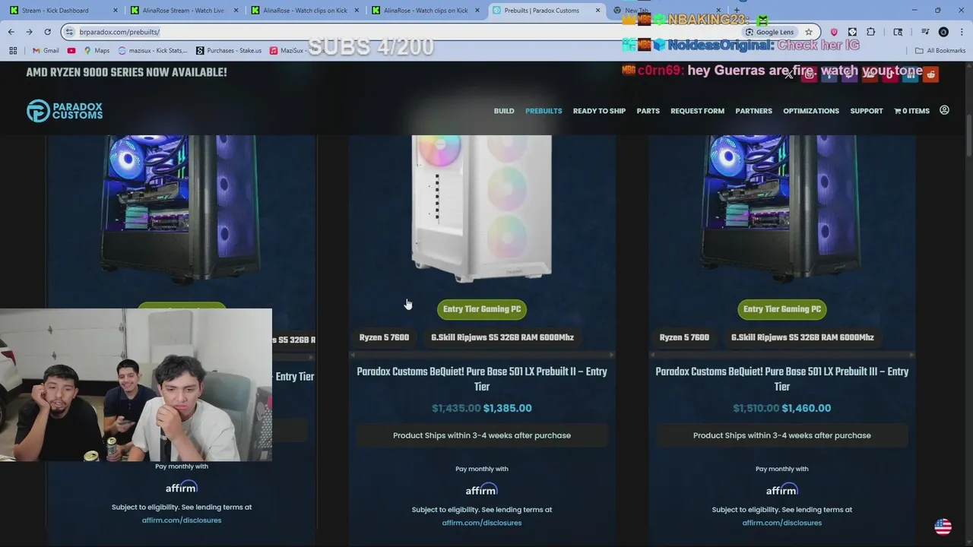Click the white Pure Base 501 LX II case image
Screen dimensions: 973x547
482,209
